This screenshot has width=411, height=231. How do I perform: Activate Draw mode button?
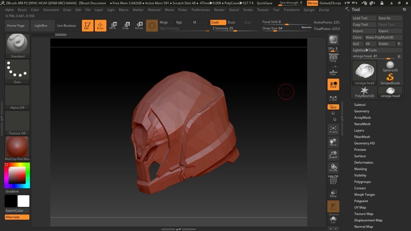point(100,25)
